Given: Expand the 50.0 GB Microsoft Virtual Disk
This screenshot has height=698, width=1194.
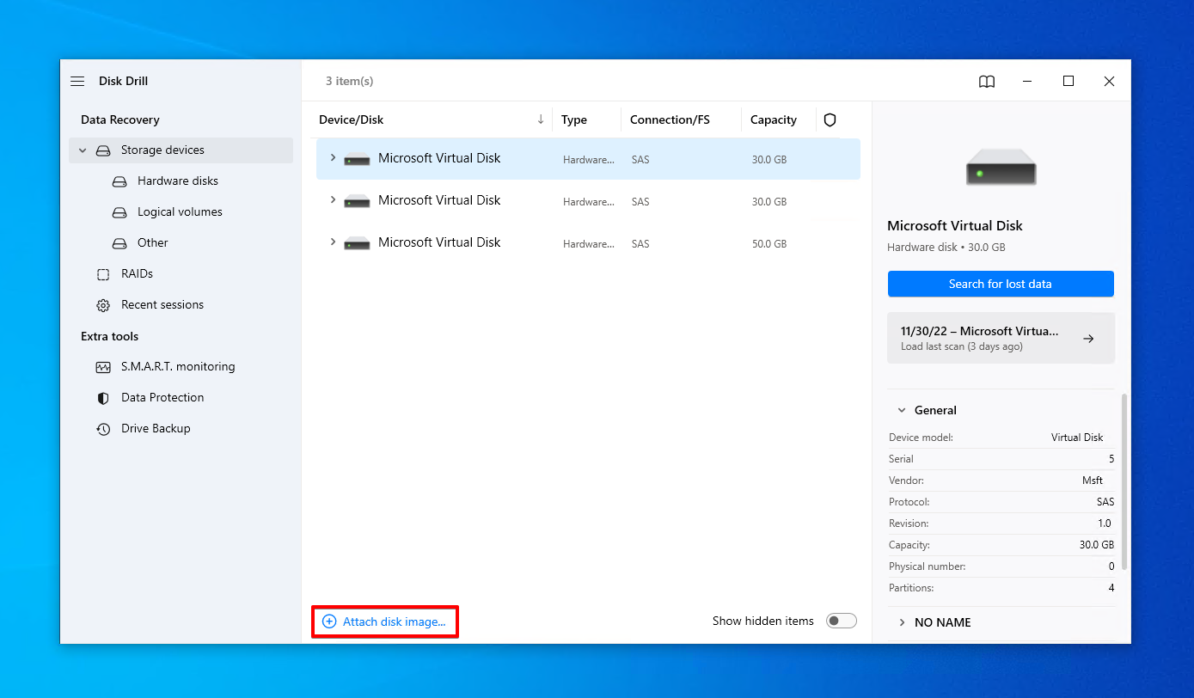Looking at the screenshot, I should pyautogui.click(x=333, y=242).
